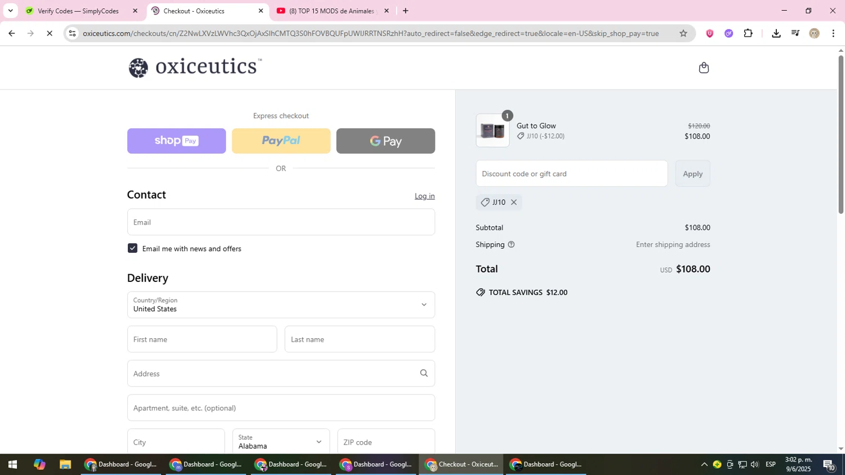The height and width of the screenshot is (475, 845).
Task: Click the Apply discount button
Action: tap(692, 173)
